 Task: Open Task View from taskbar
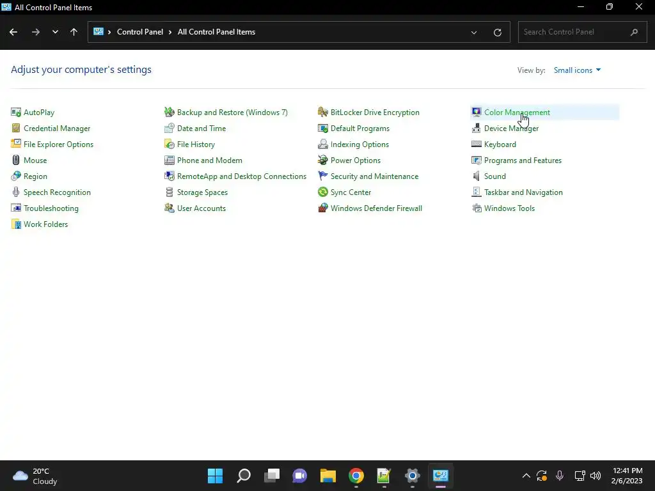271,476
